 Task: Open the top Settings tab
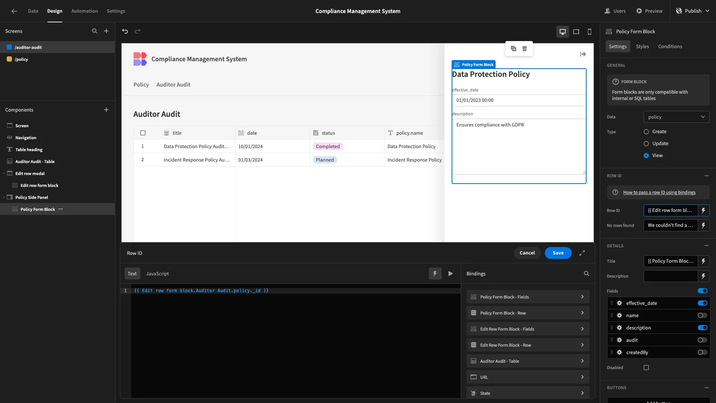[x=116, y=11]
